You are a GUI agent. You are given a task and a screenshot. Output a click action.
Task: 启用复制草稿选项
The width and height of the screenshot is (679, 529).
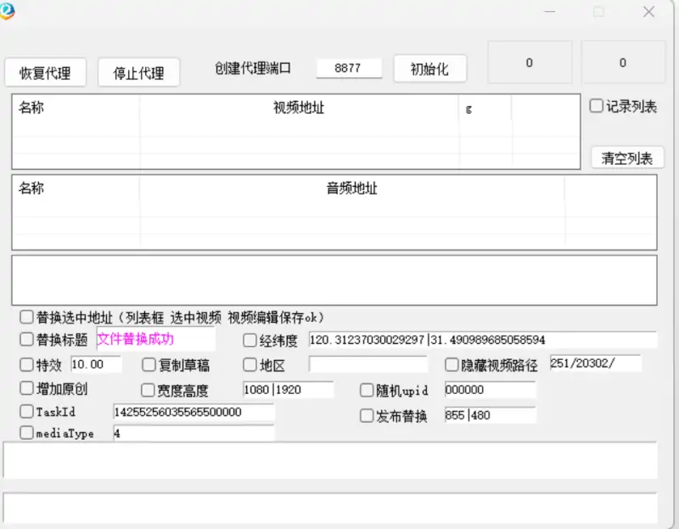click(147, 365)
